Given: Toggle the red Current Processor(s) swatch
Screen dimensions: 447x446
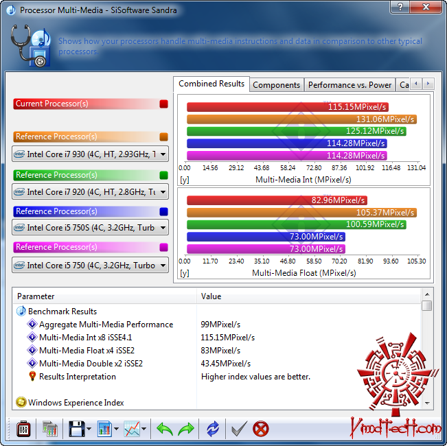Looking at the screenshot, I should [163, 104].
